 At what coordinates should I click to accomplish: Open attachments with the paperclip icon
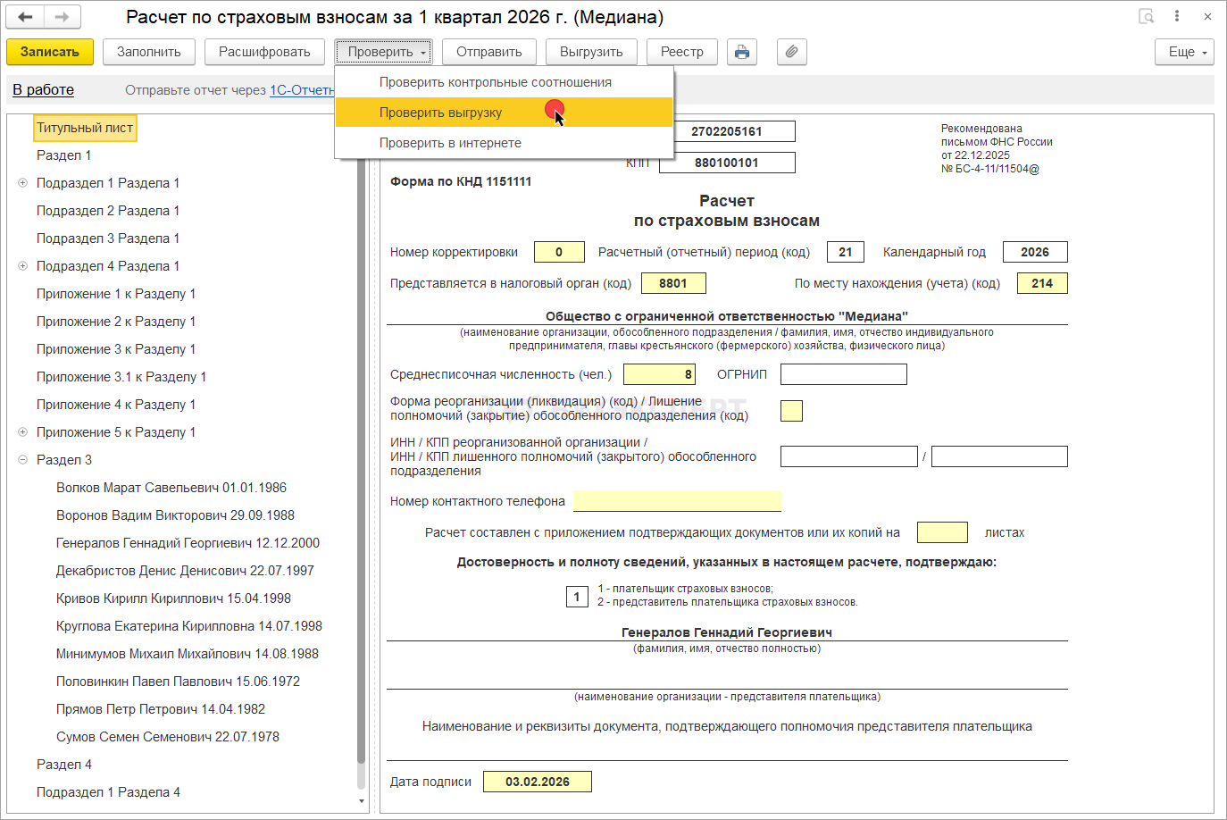tap(791, 52)
